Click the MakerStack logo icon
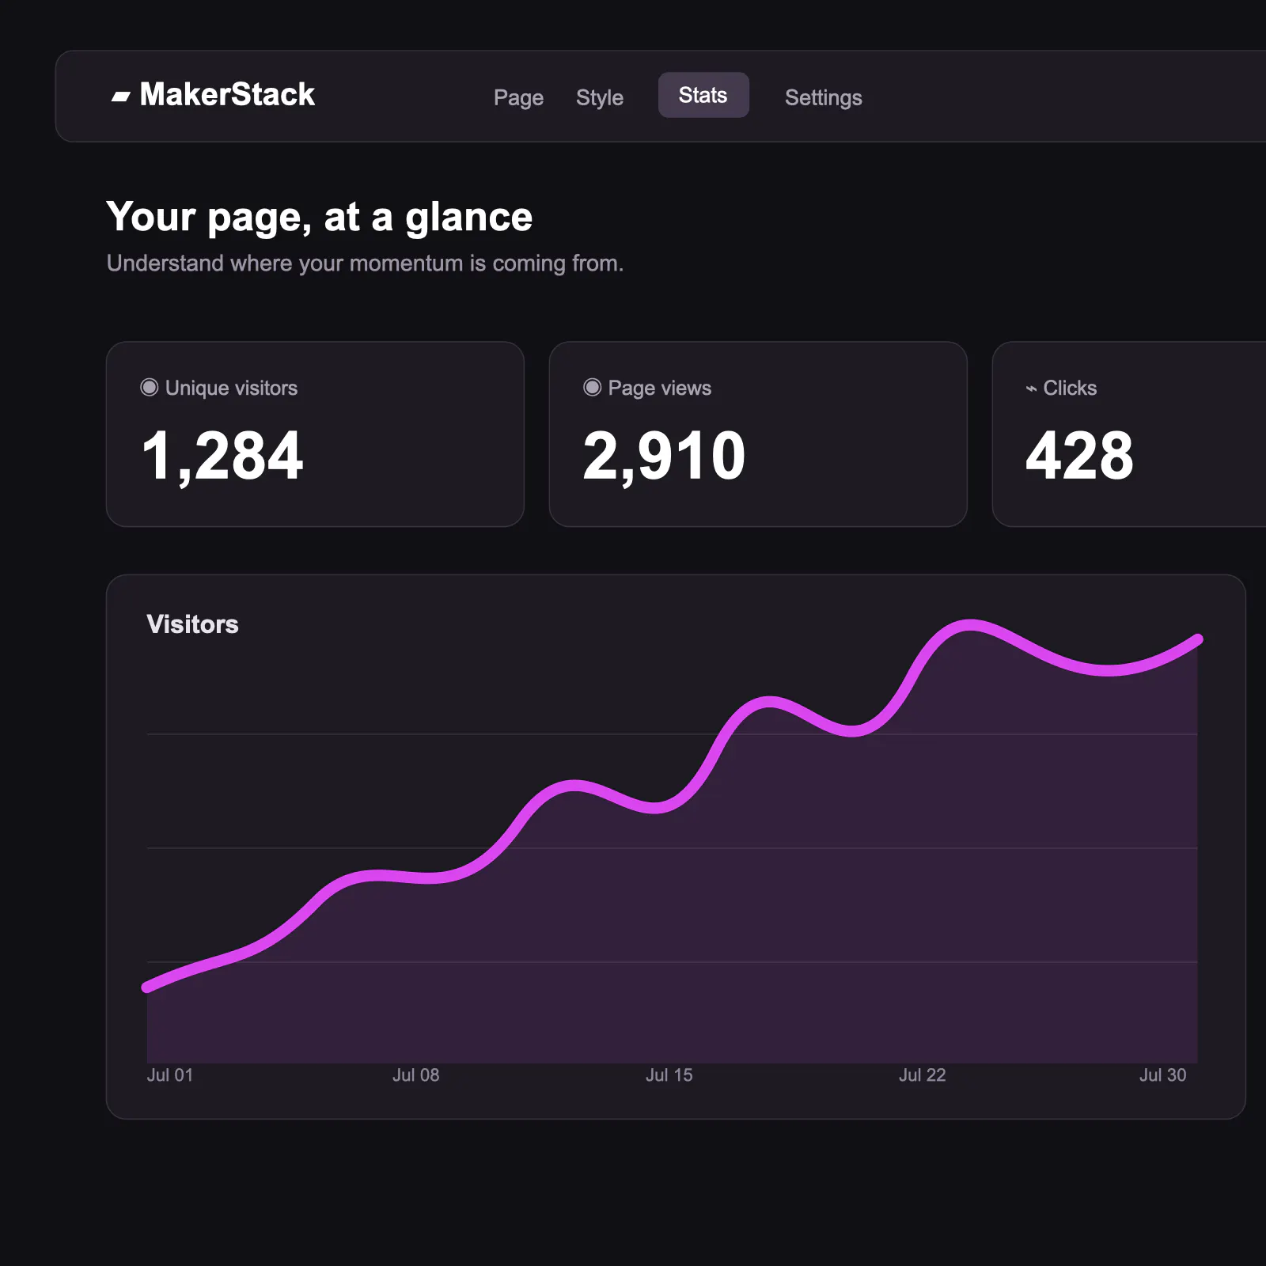The width and height of the screenshot is (1266, 1266). (120, 97)
